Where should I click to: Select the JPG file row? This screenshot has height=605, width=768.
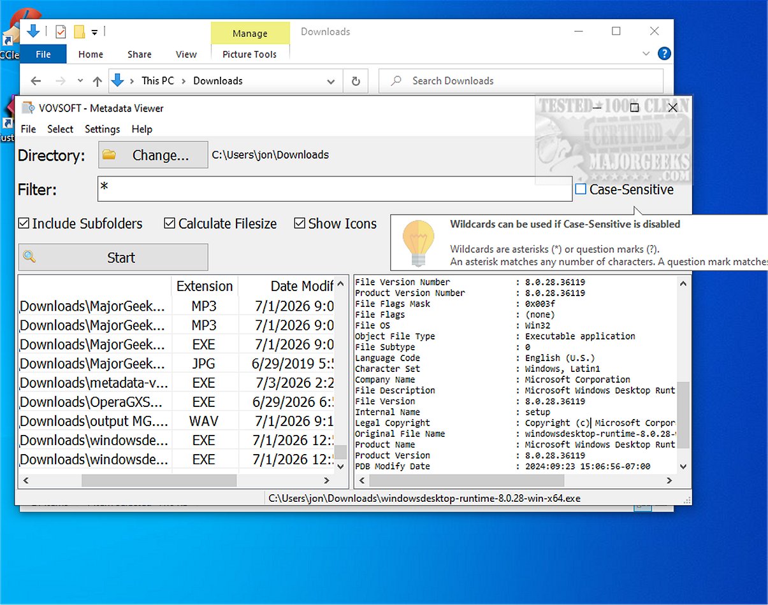(x=176, y=364)
